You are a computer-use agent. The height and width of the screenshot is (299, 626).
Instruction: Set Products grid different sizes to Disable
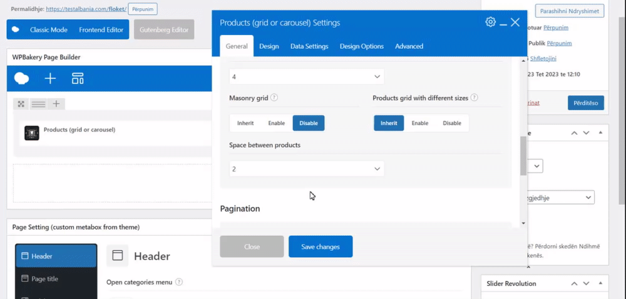452,123
